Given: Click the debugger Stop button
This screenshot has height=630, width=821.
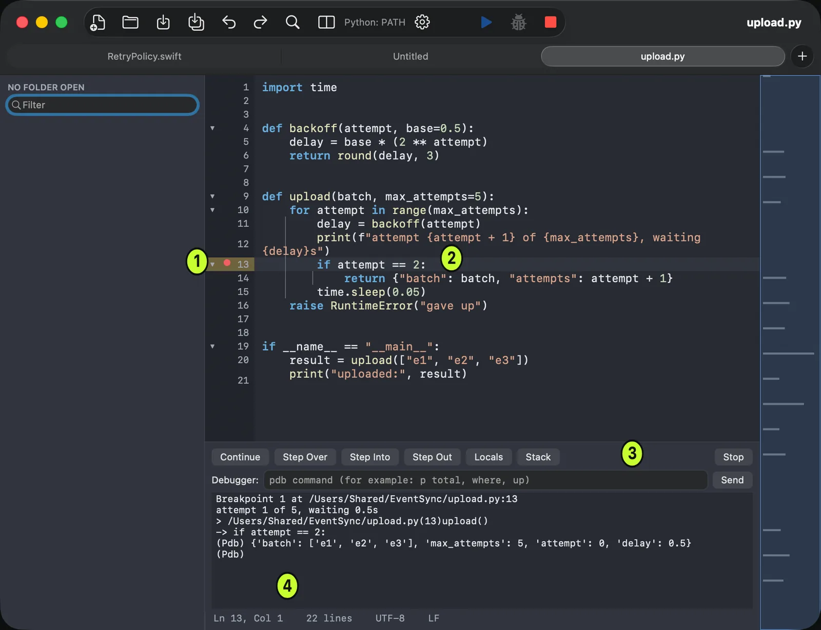Looking at the screenshot, I should (x=733, y=457).
